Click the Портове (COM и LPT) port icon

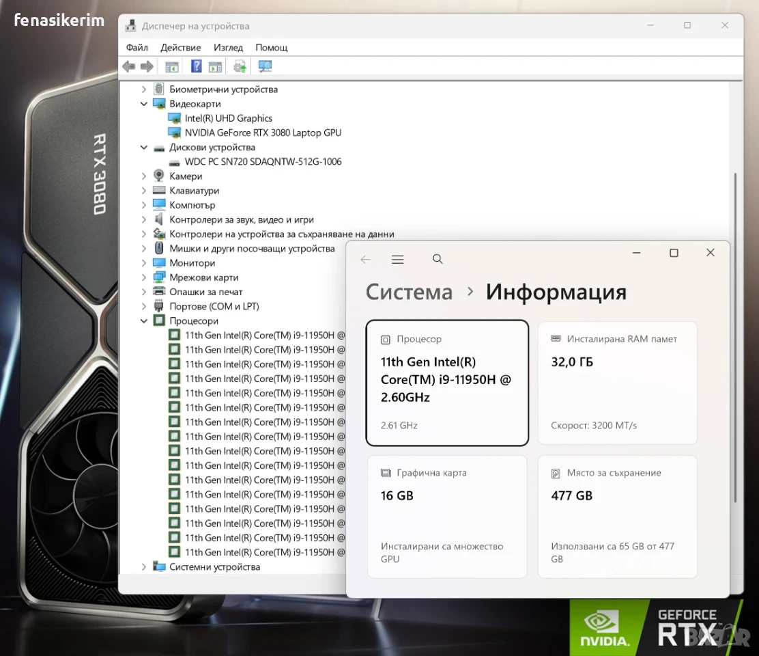[159, 306]
